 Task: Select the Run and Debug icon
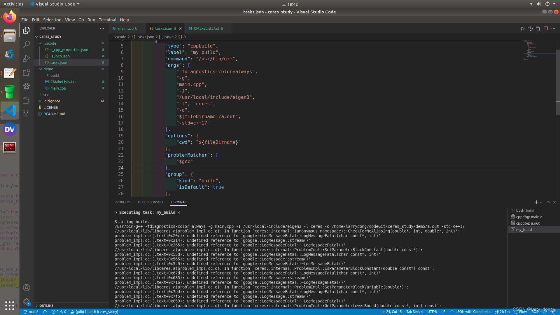[27, 58]
